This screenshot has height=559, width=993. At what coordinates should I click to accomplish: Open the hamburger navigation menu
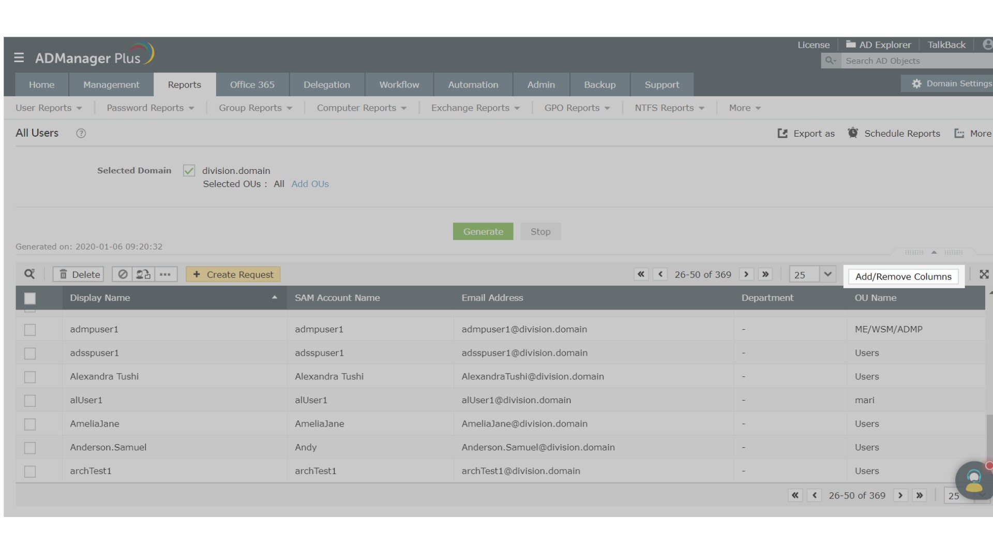pos(19,57)
